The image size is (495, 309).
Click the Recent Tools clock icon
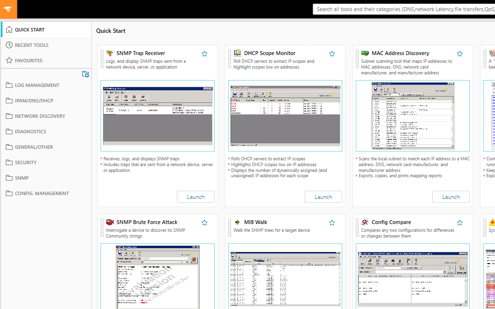coord(10,45)
